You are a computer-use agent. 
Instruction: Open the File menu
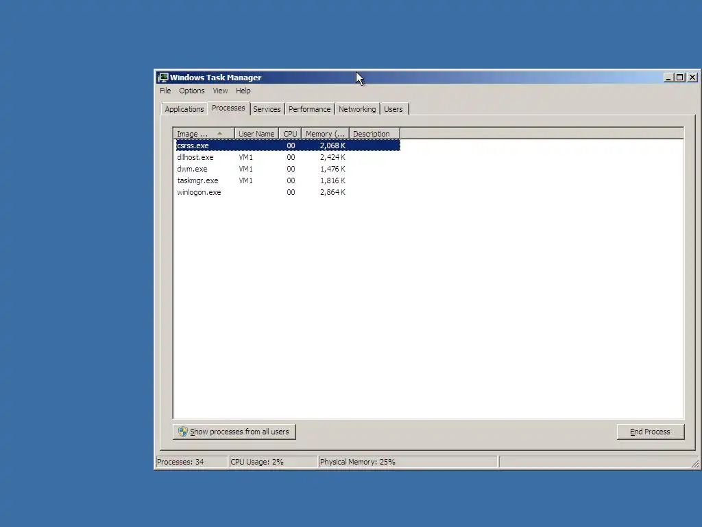(165, 91)
